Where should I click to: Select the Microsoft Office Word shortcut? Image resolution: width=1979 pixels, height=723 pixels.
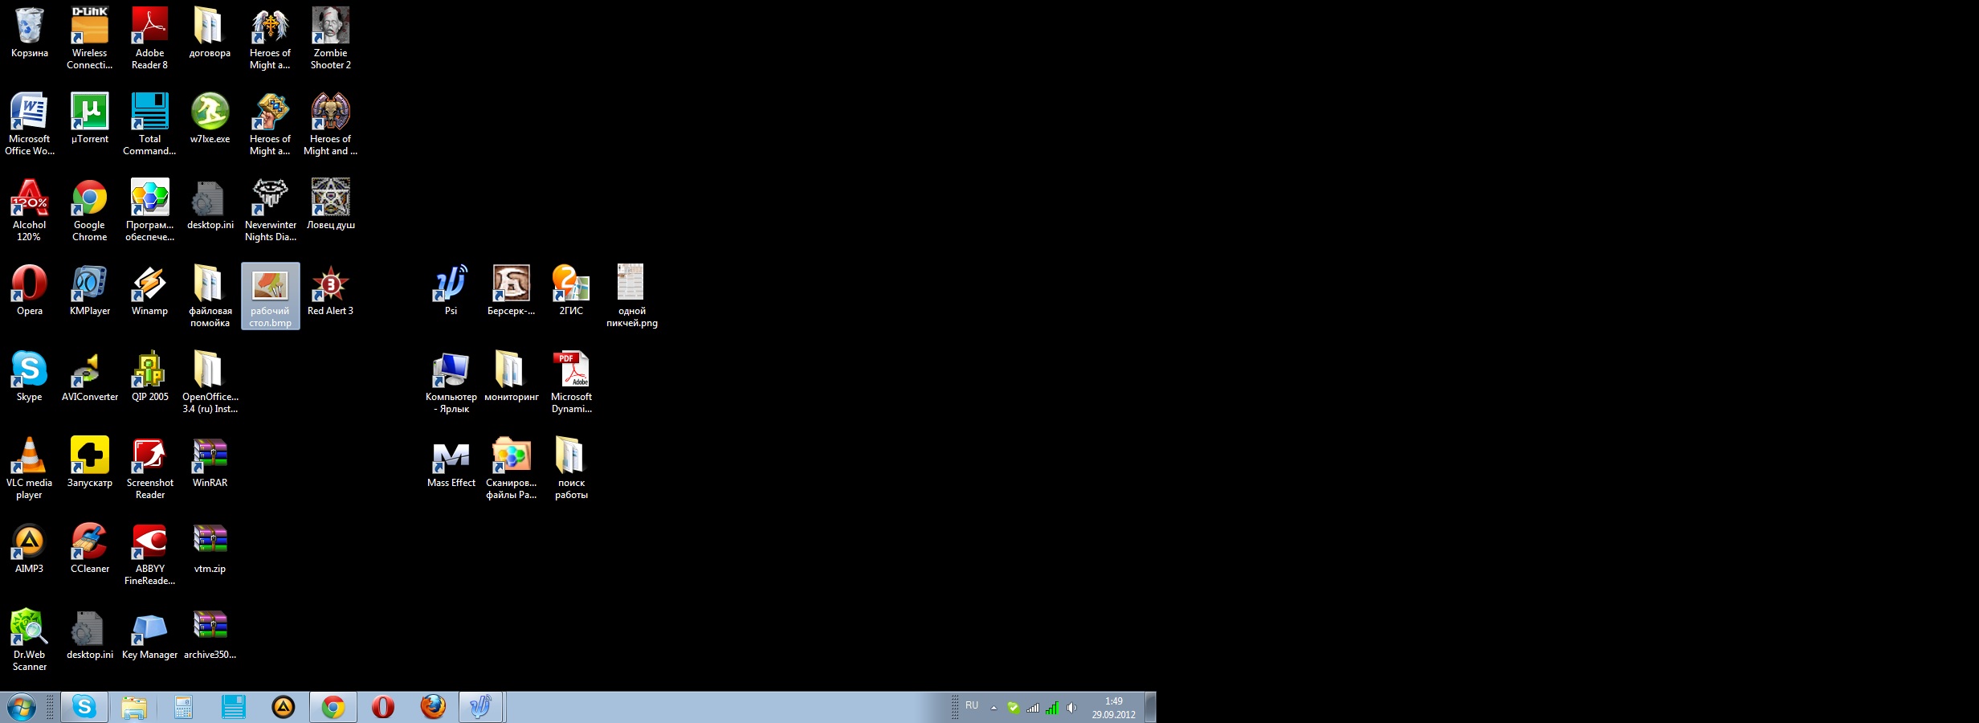pyautogui.click(x=30, y=124)
